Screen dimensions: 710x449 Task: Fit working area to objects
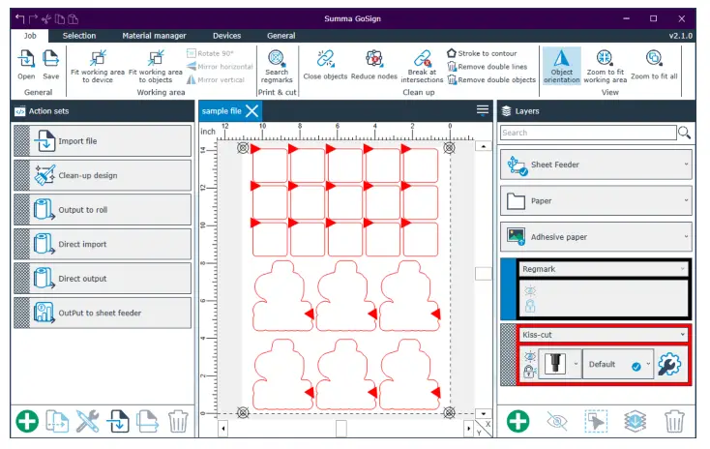(x=156, y=67)
